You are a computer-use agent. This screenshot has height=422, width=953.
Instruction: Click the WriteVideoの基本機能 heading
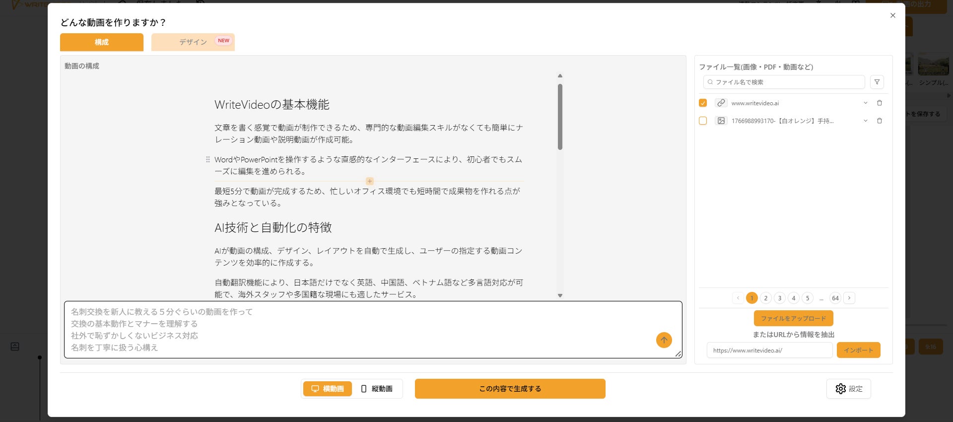click(272, 105)
